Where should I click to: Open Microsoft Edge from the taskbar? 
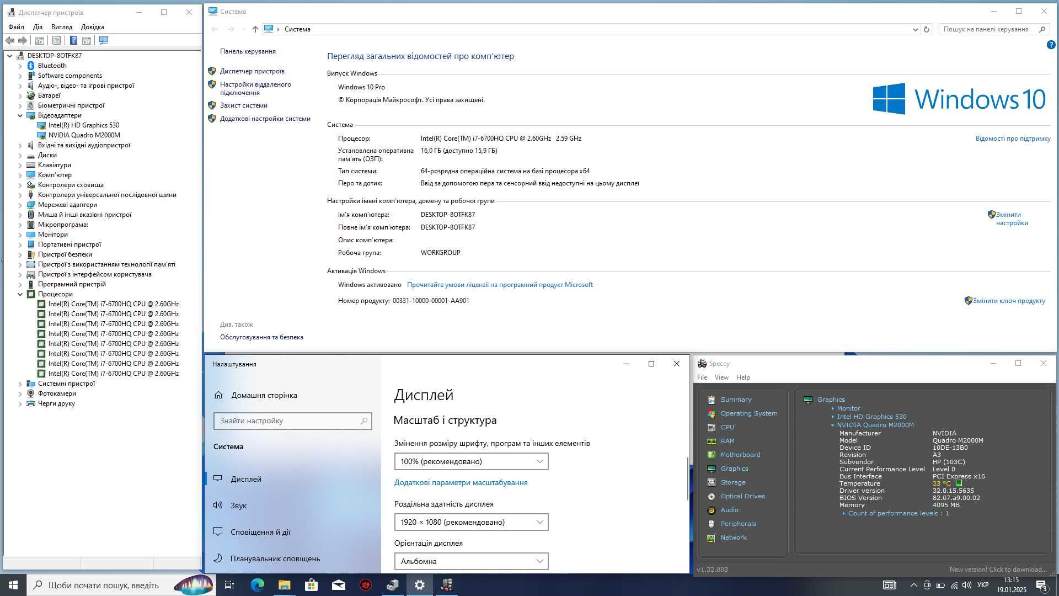(x=257, y=585)
